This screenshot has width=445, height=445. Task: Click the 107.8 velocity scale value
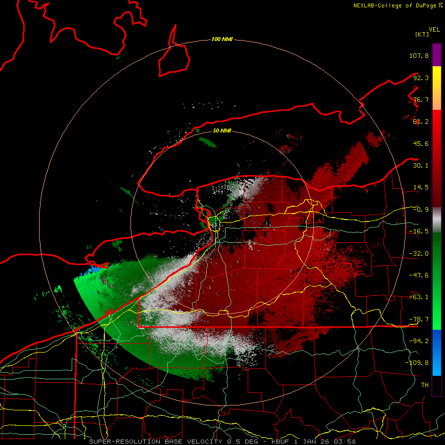point(419,55)
